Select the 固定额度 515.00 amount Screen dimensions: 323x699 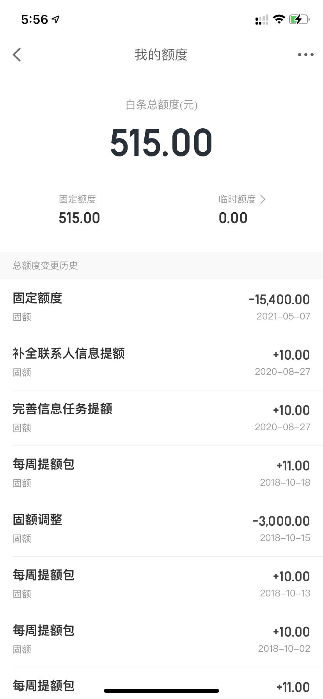79,218
